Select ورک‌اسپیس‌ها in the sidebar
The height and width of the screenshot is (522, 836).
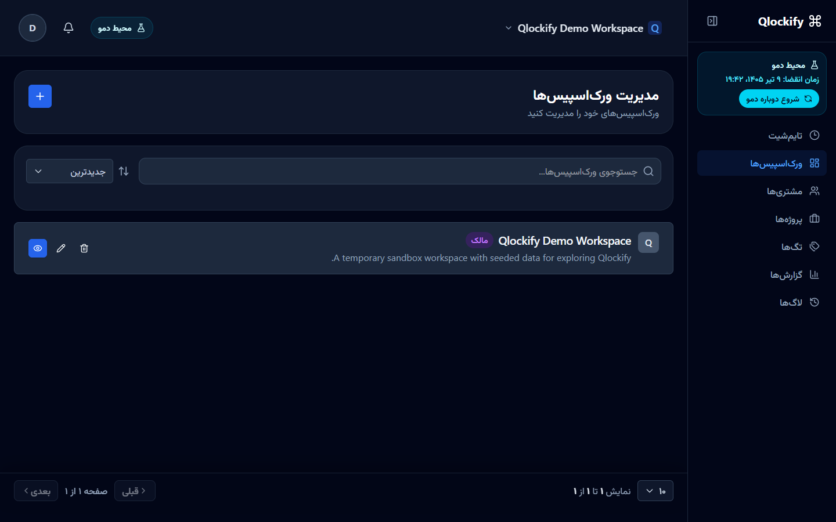(762, 163)
